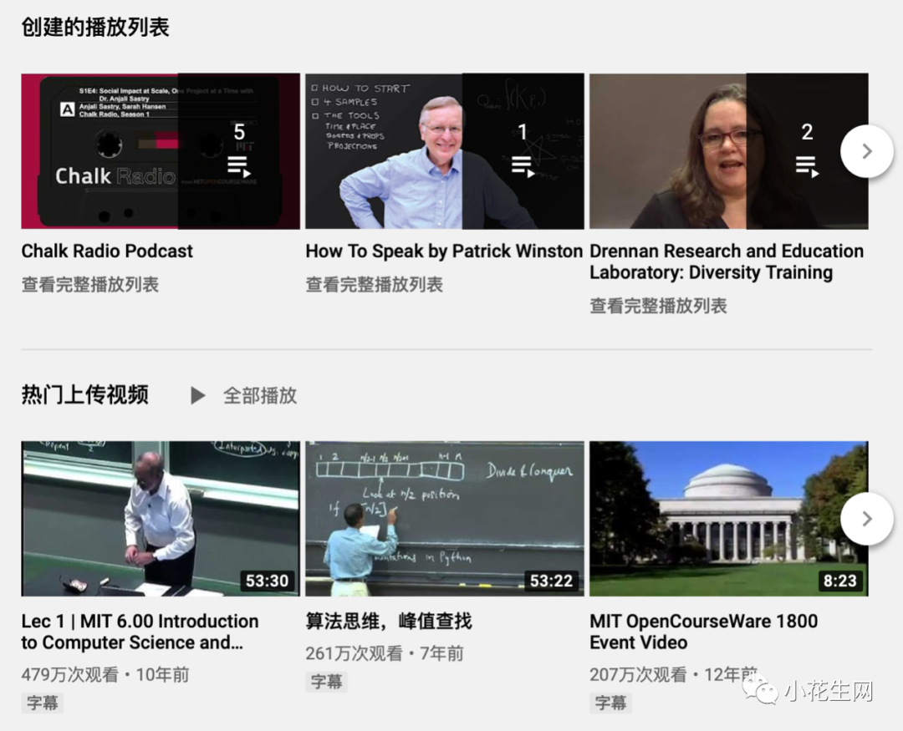Click the count 5 on Chalk Radio playlist

pyautogui.click(x=239, y=132)
